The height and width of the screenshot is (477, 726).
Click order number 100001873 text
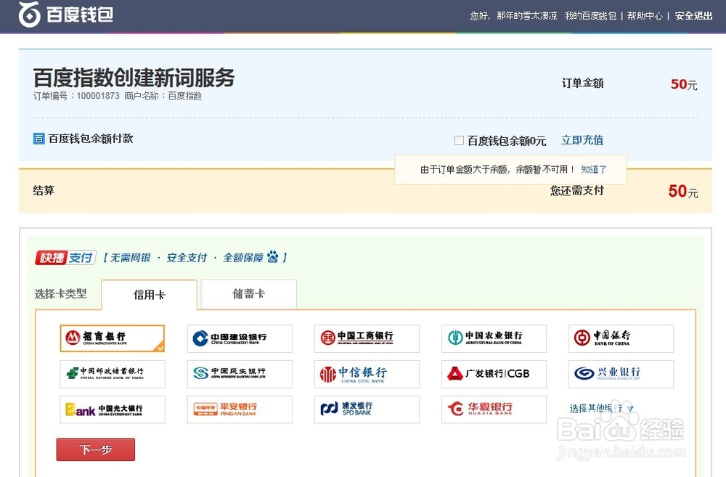click(x=98, y=96)
